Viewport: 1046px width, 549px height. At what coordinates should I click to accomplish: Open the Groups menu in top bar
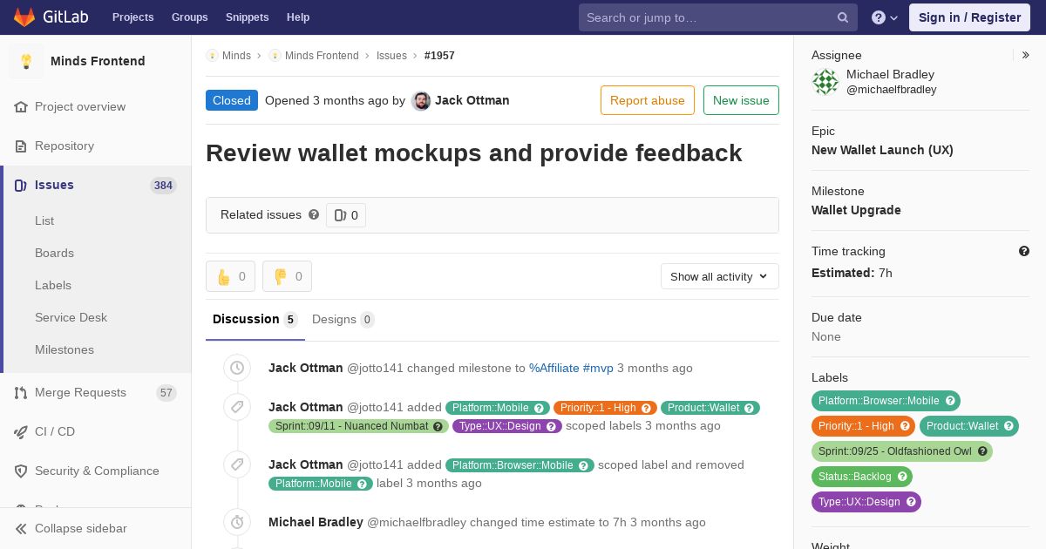189,17
